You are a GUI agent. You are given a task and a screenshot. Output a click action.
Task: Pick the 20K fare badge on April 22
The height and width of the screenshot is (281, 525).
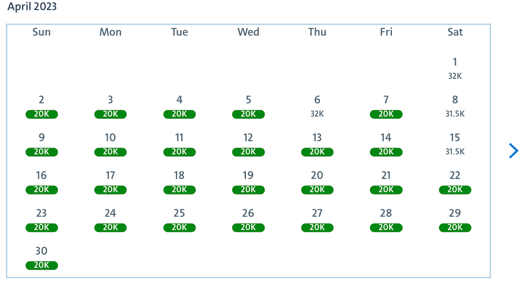[455, 190]
